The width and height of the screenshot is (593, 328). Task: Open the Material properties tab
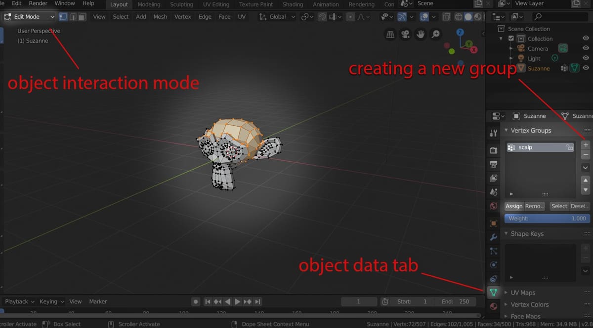click(493, 306)
